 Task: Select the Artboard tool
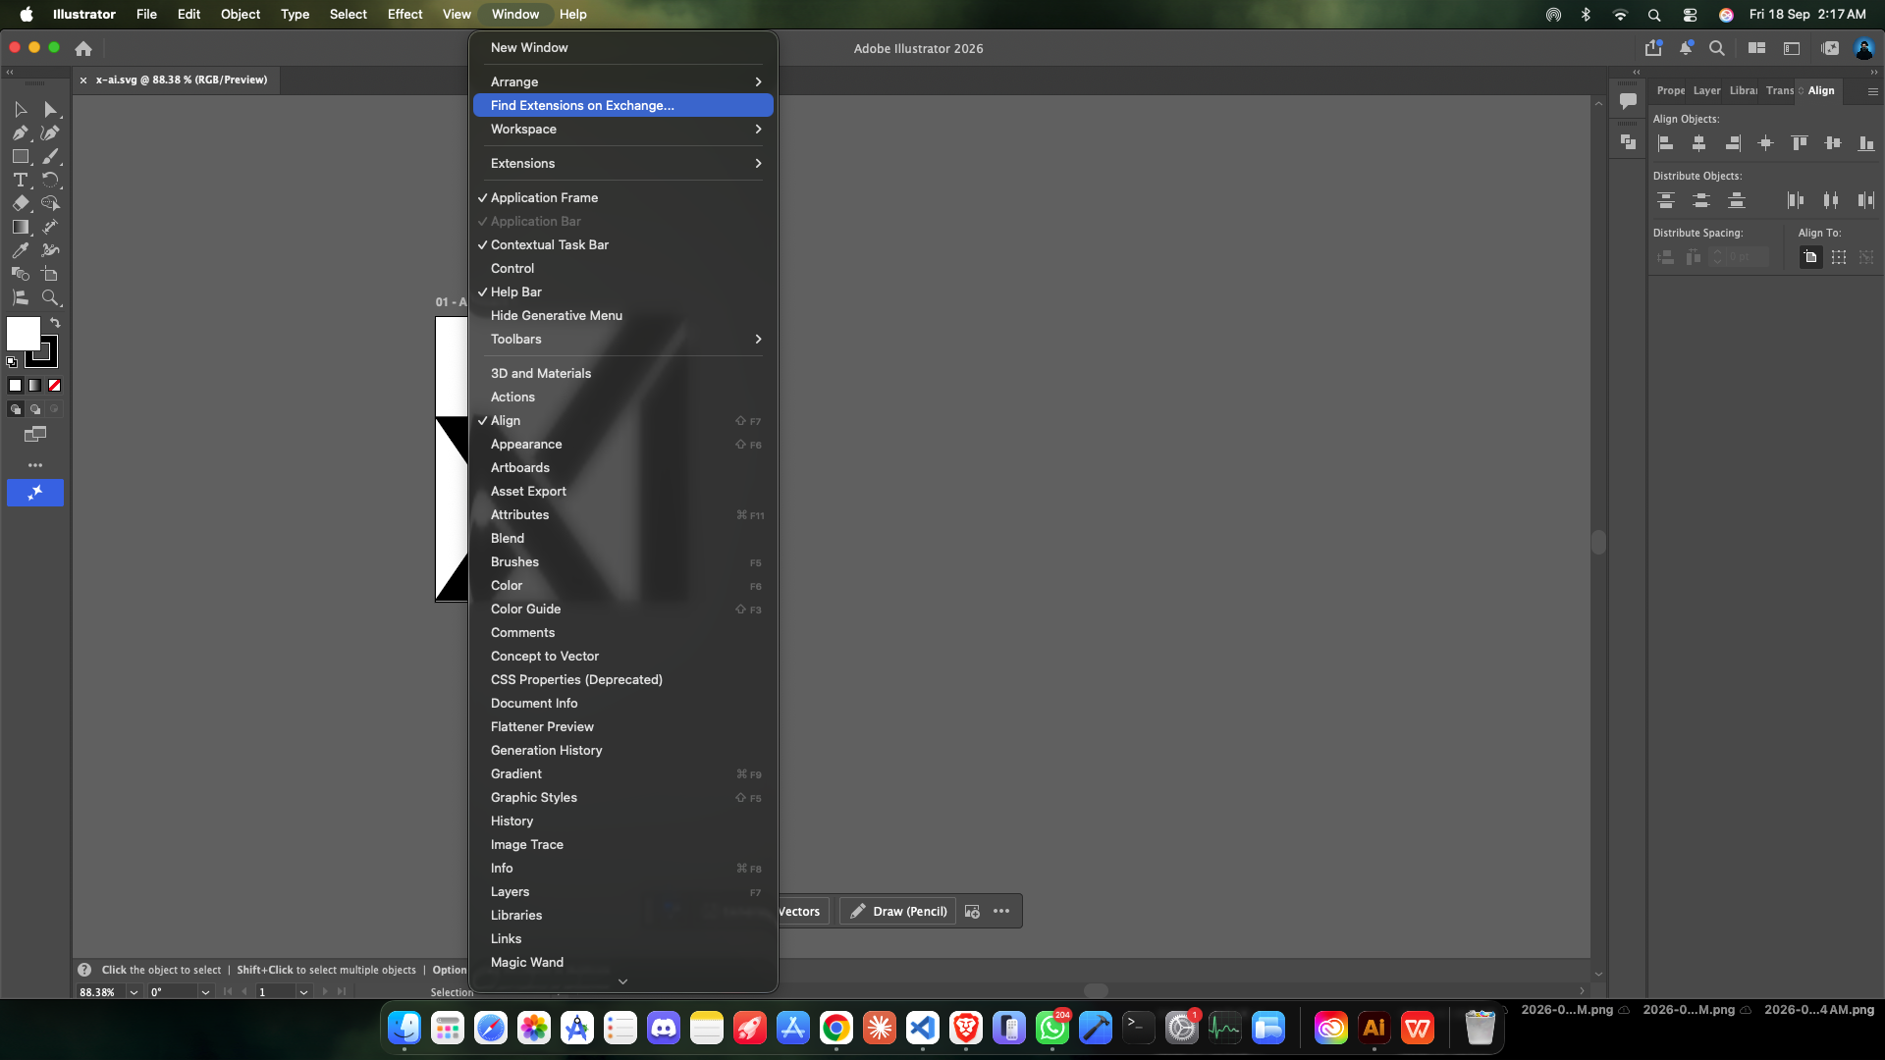50,274
